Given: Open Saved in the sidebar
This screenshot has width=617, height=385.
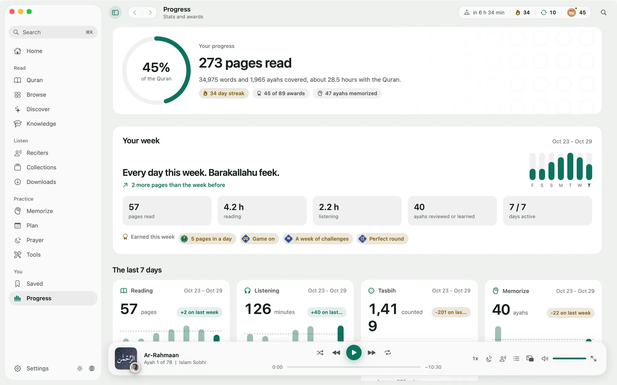Looking at the screenshot, I should (x=53, y=284).
